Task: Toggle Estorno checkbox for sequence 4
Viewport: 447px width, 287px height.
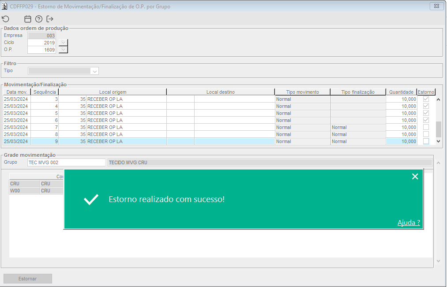Action: [426, 106]
